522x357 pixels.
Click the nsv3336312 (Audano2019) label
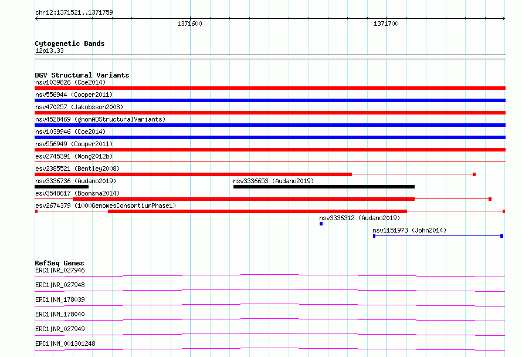360,218
